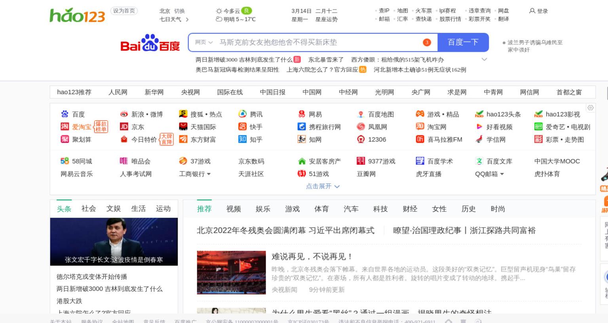Viewport: 608px width, 323px height.
Task: Open the 好看视频 play icon
Action: coord(479,127)
